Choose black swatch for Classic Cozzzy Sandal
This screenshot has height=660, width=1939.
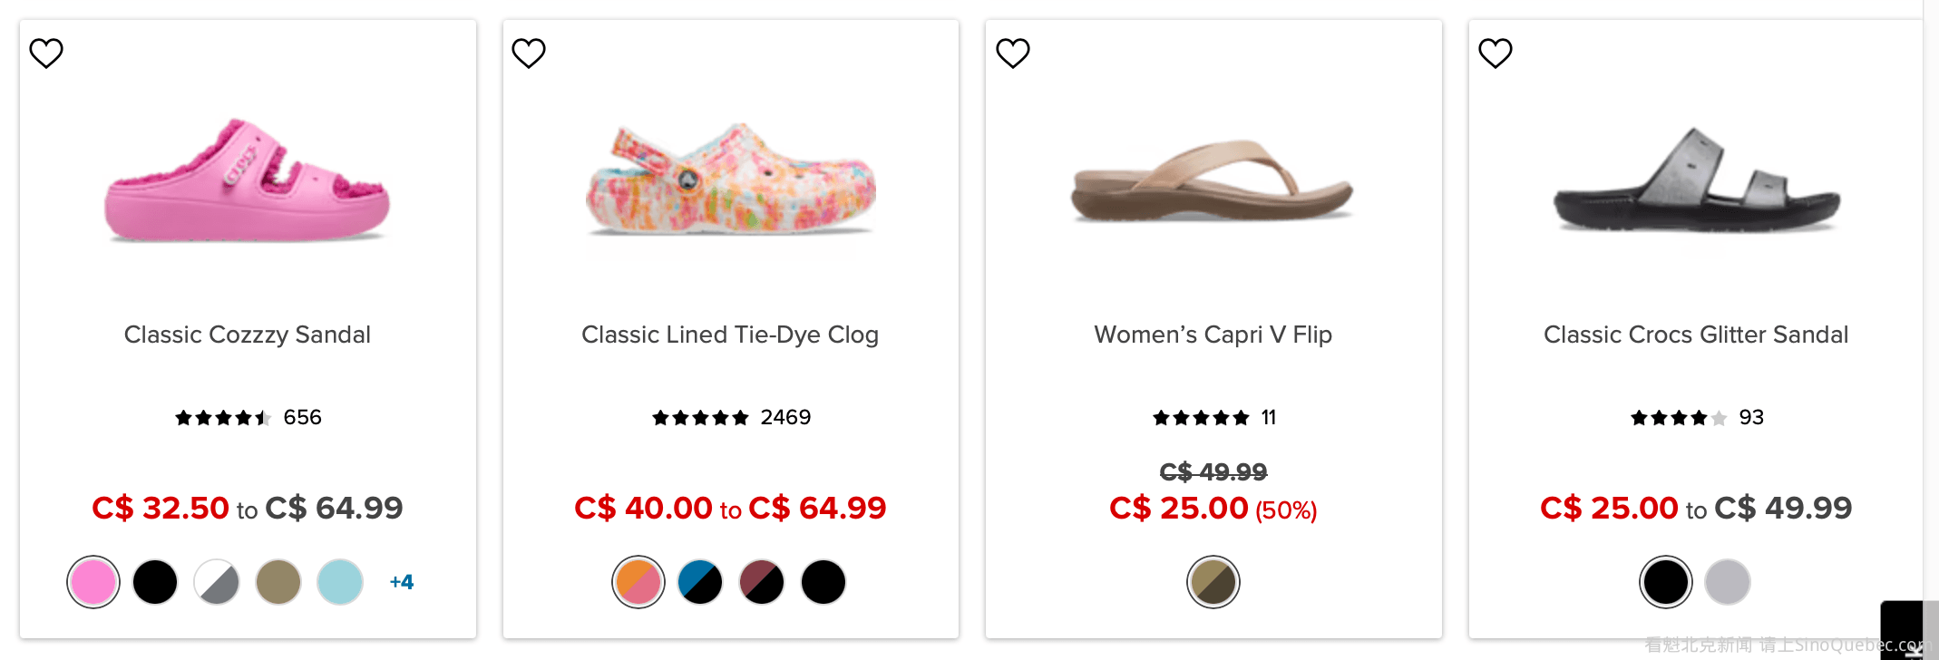point(155,582)
